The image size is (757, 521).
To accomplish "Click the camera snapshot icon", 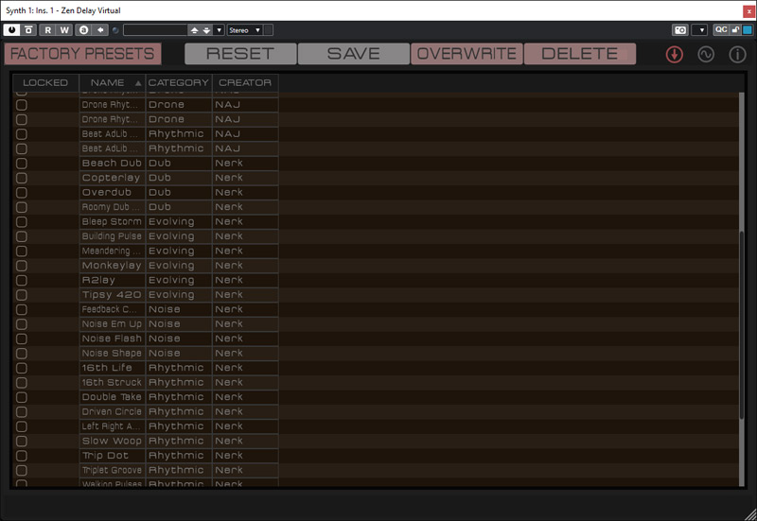I will pos(679,30).
